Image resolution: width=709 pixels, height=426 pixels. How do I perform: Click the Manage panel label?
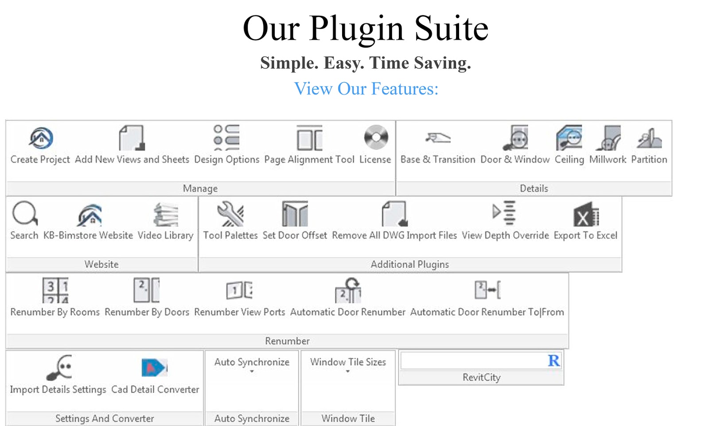tap(200, 188)
